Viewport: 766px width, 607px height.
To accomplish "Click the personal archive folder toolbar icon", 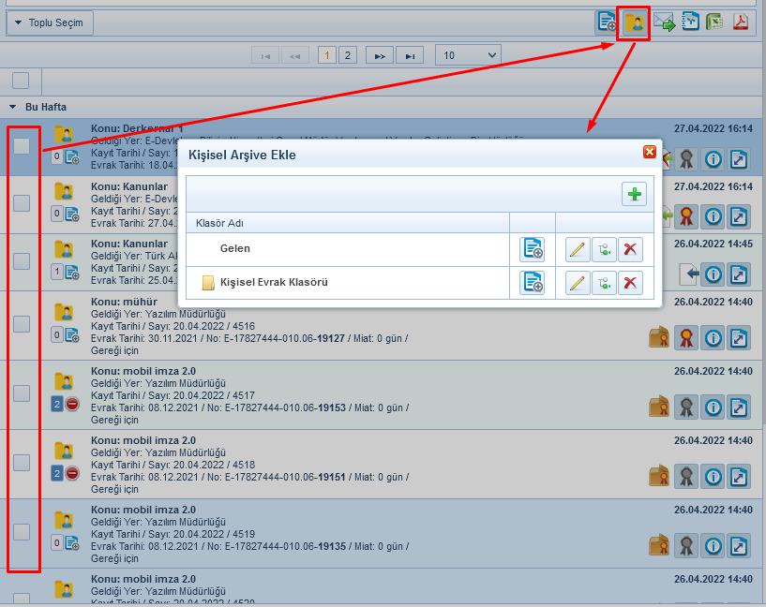I will coord(637,22).
